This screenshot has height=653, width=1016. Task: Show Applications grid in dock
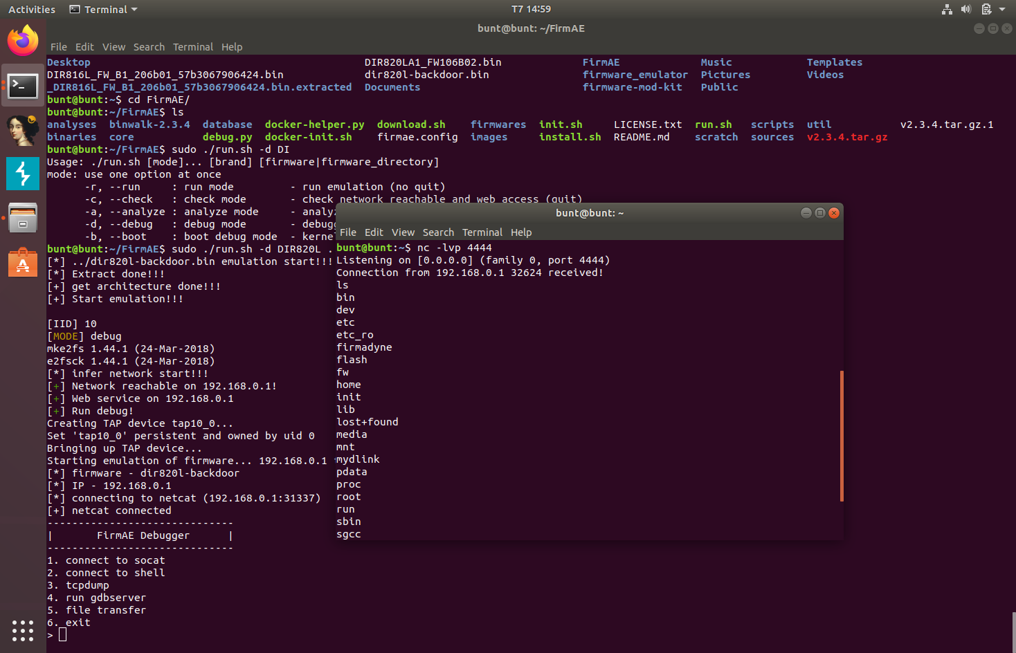click(23, 630)
